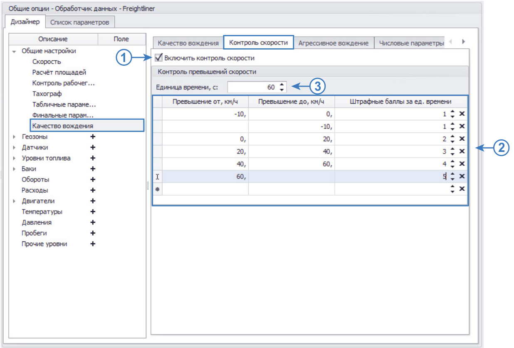
Task: Collapse the Общие настройки tree node
Action: coord(14,52)
